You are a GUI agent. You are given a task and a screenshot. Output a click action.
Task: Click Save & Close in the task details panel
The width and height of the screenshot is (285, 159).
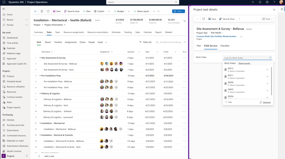pos(227,19)
